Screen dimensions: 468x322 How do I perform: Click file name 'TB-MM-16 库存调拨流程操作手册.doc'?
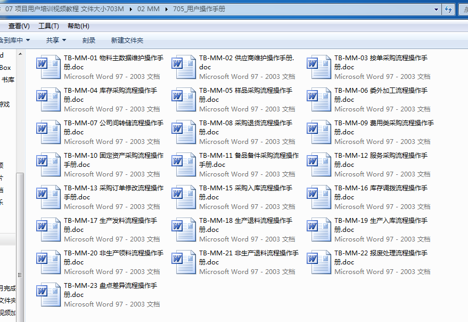(x=381, y=193)
